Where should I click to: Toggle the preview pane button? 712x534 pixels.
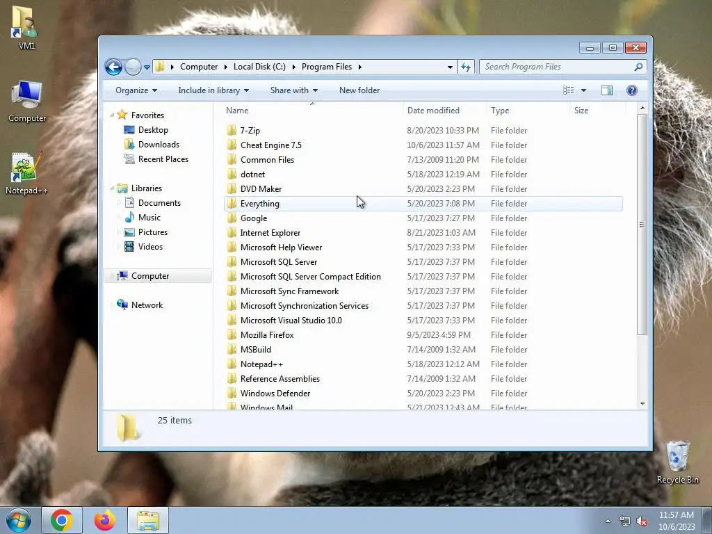(606, 90)
